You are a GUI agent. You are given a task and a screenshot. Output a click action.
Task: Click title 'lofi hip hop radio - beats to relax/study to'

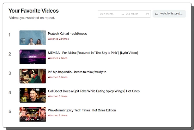(77, 72)
